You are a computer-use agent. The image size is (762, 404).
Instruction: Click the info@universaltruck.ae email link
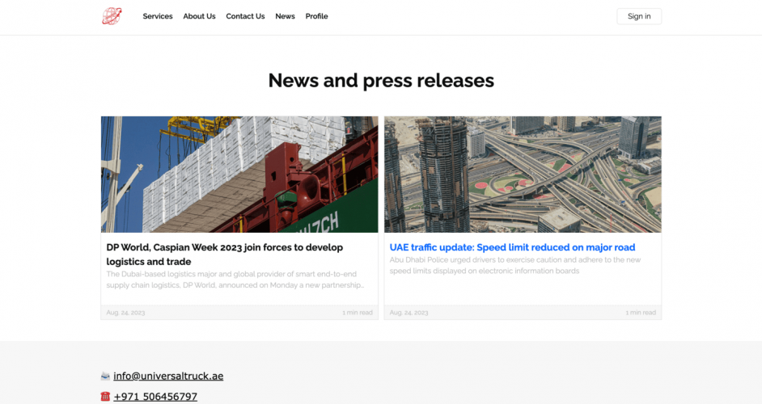coord(168,376)
